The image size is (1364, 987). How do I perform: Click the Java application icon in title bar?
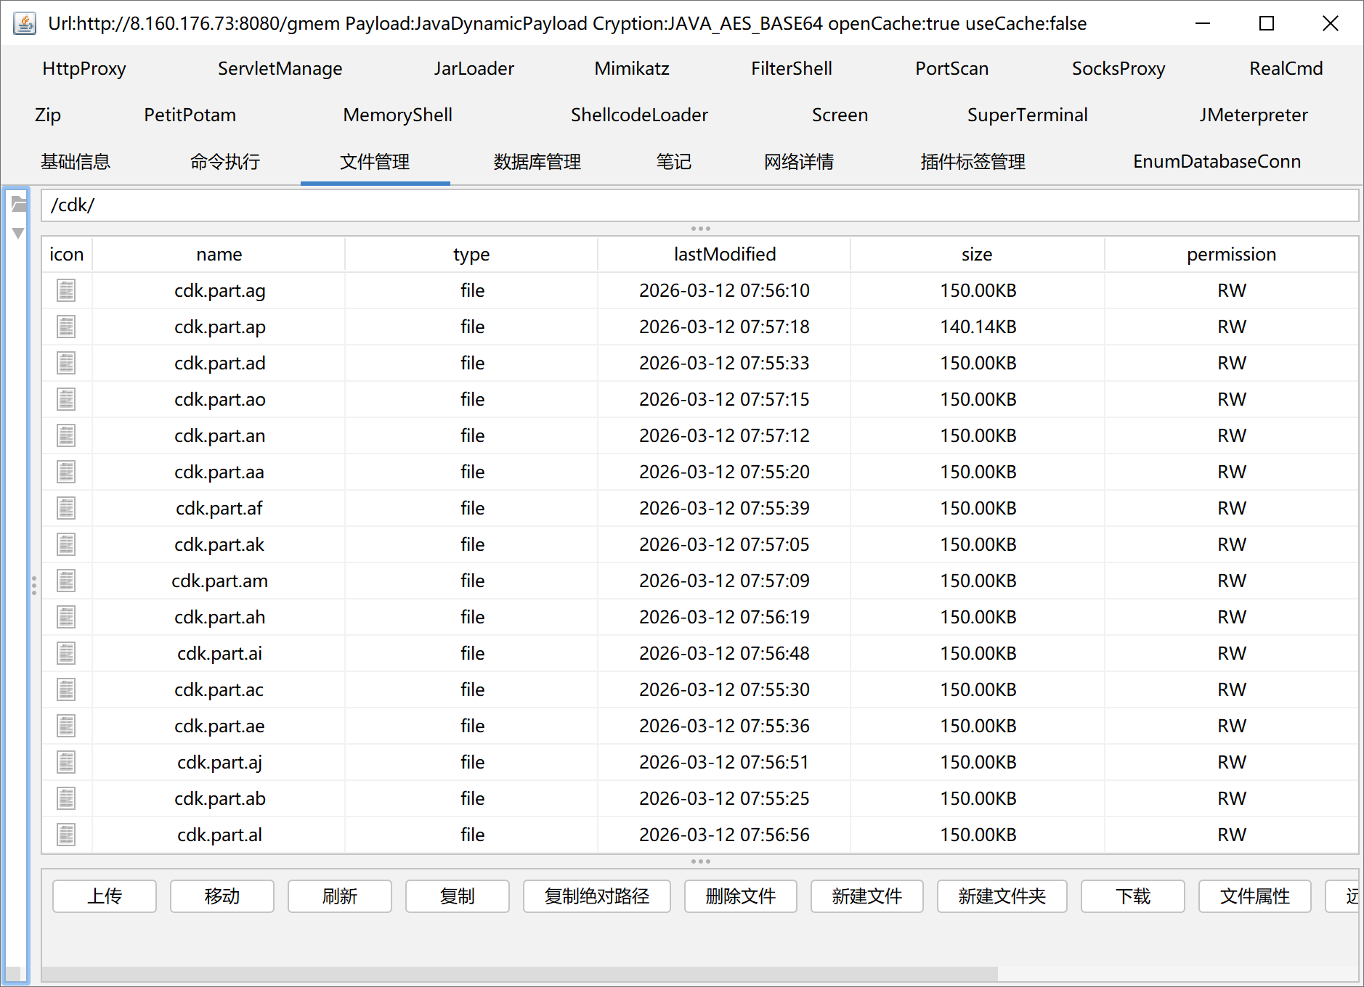click(25, 24)
